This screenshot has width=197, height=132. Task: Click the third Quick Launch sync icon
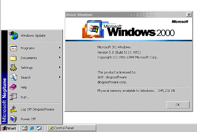coord(39,128)
